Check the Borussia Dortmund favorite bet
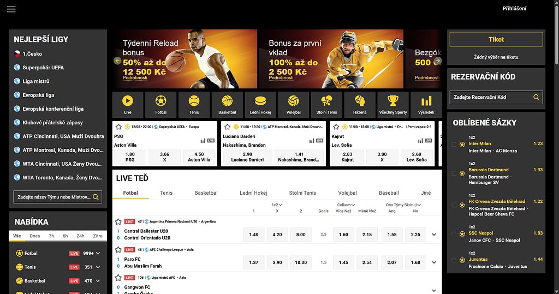The image size is (559, 294). [454, 173]
